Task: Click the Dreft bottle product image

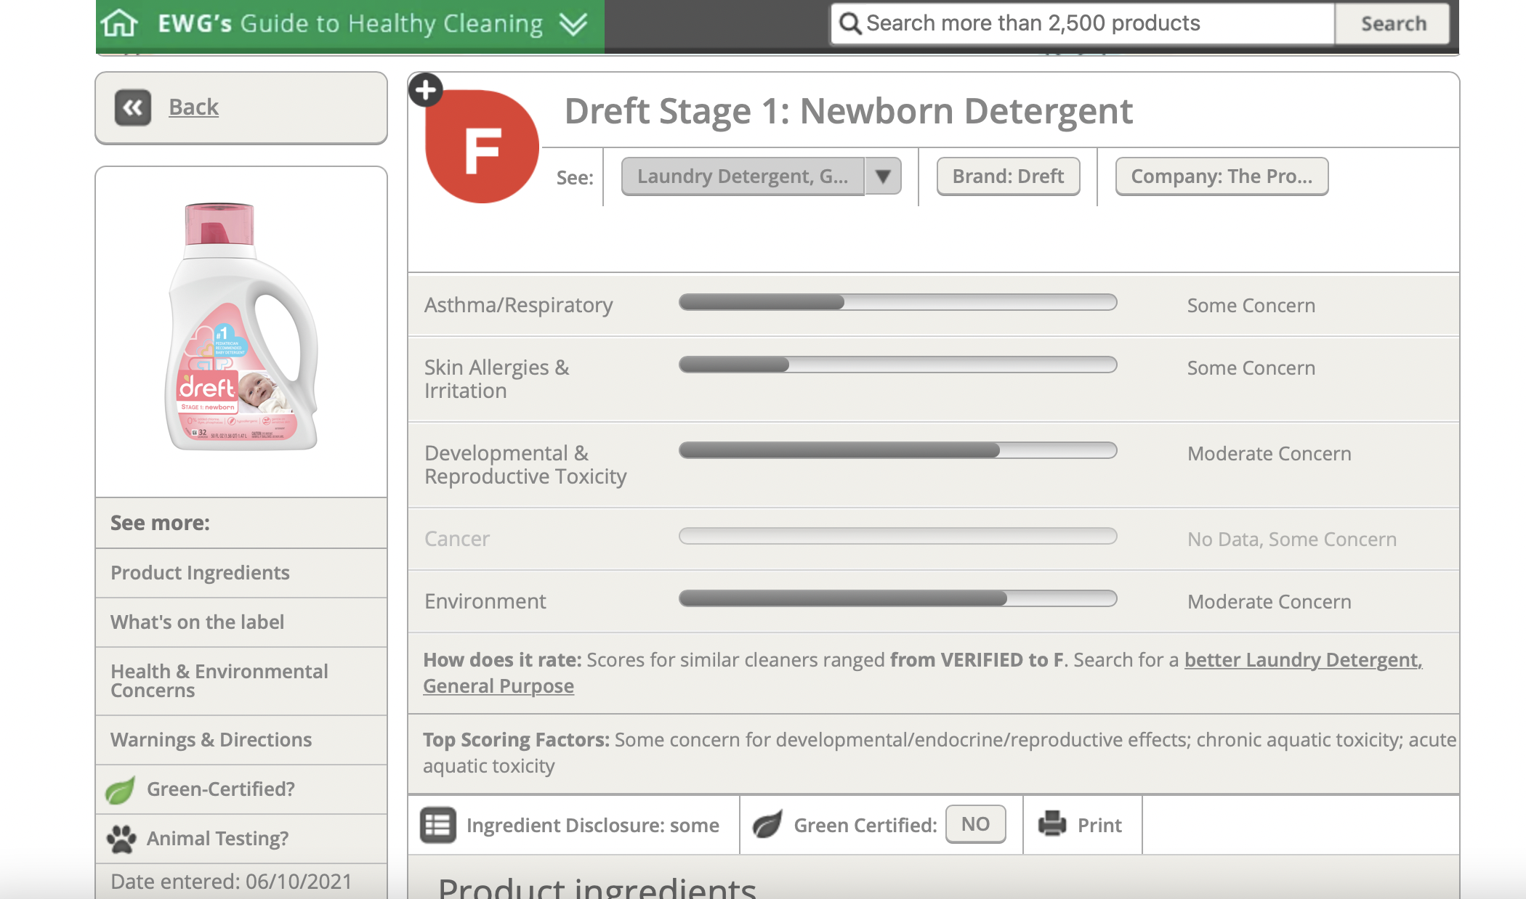Action: click(242, 327)
